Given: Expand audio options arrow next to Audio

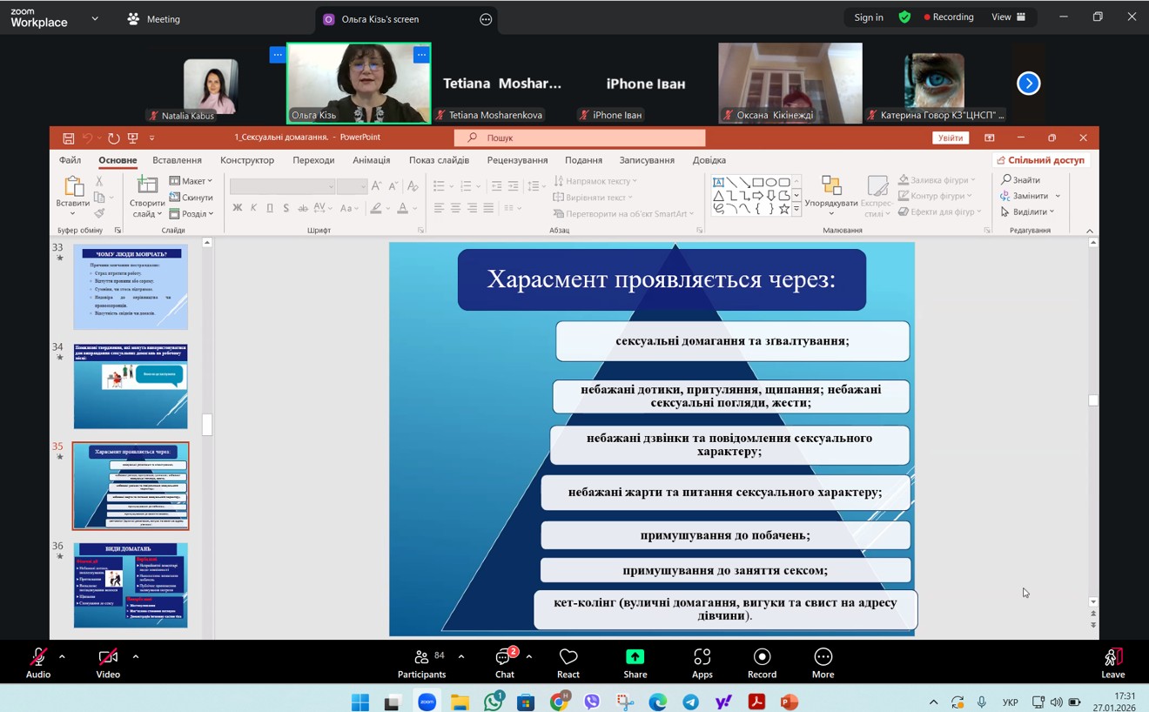Looking at the screenshot, I should (62, 657).
